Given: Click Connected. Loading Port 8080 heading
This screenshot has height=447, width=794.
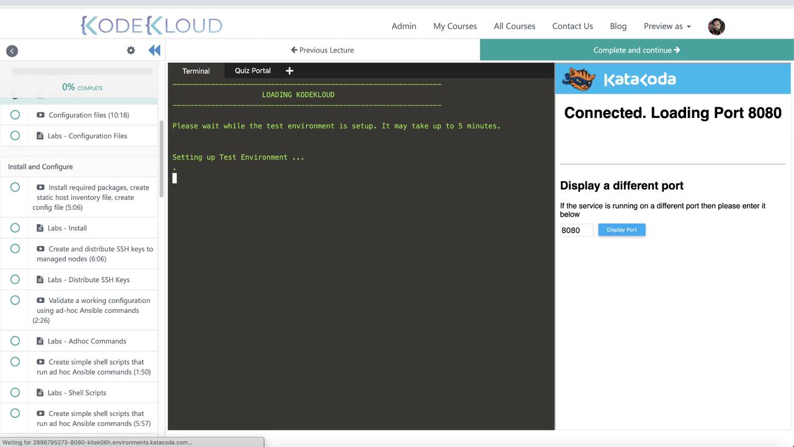Looking at the screenshot, I should 672,113.
